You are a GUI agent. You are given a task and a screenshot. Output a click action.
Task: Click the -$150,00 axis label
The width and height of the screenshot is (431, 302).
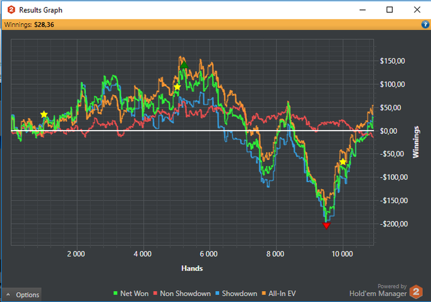pos(394,201)
